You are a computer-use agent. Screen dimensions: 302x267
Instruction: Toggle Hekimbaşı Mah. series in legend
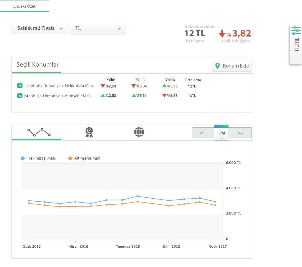point(38,158)
